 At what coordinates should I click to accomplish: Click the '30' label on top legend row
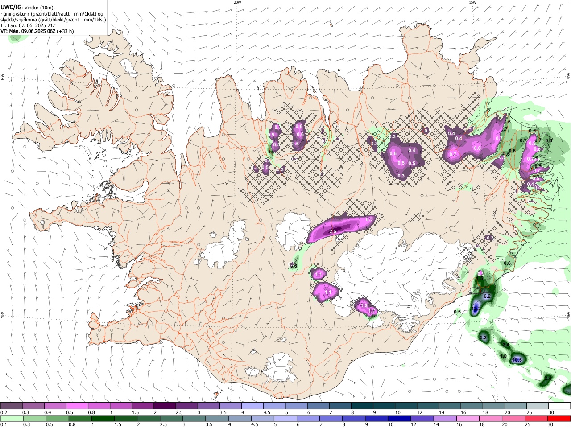(551, 412)
